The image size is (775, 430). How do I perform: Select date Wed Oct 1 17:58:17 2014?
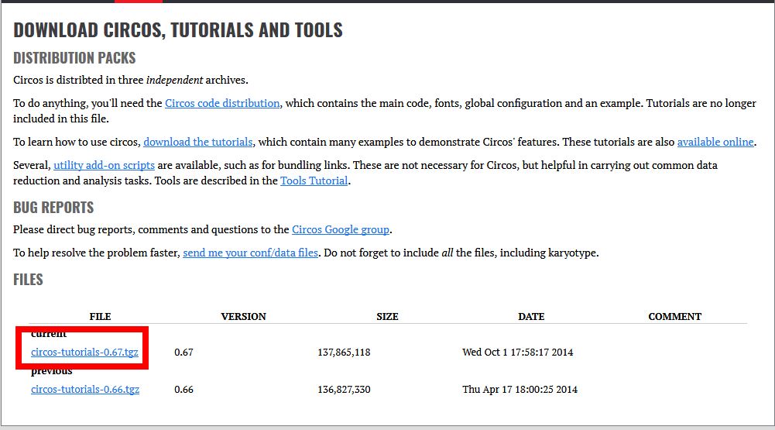[517, 353]
